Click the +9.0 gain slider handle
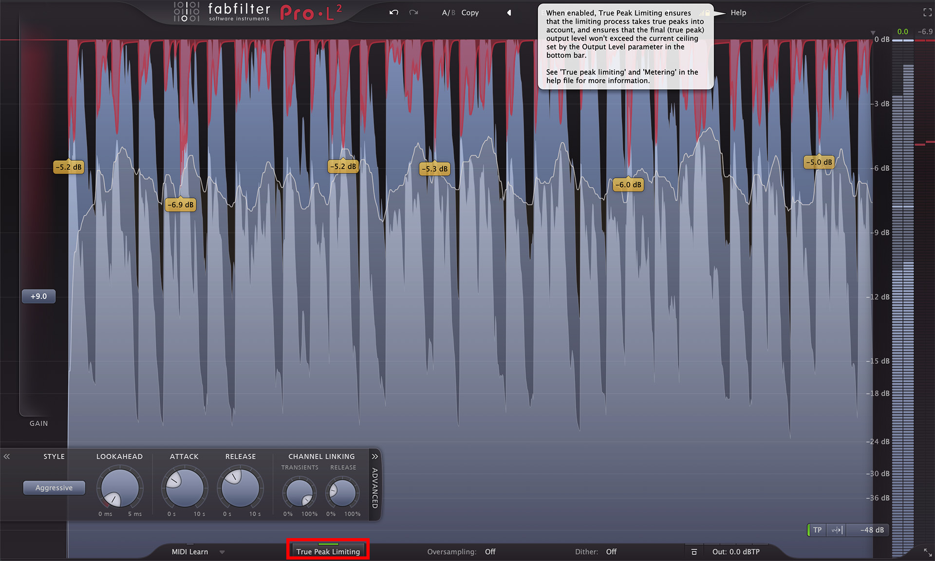The image size is (935, 561). [38, 296]
